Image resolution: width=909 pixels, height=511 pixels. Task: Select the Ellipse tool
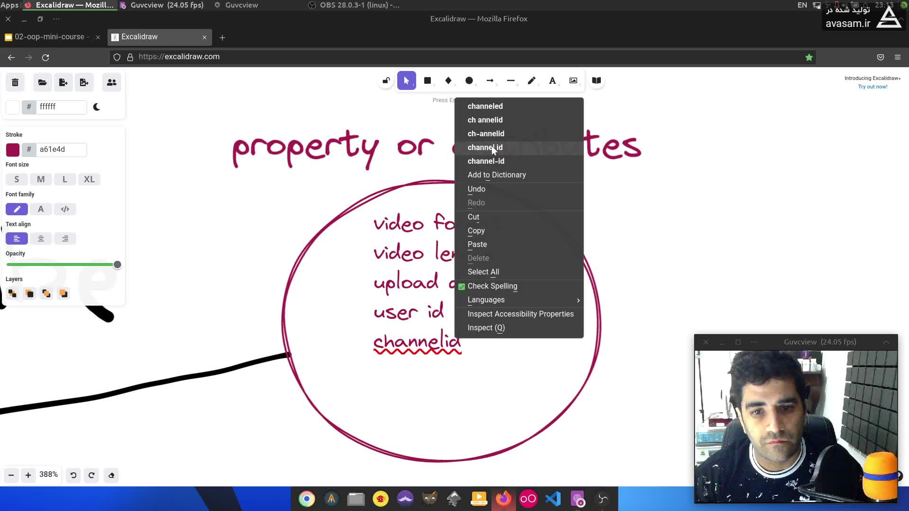[x=469, y=81]
